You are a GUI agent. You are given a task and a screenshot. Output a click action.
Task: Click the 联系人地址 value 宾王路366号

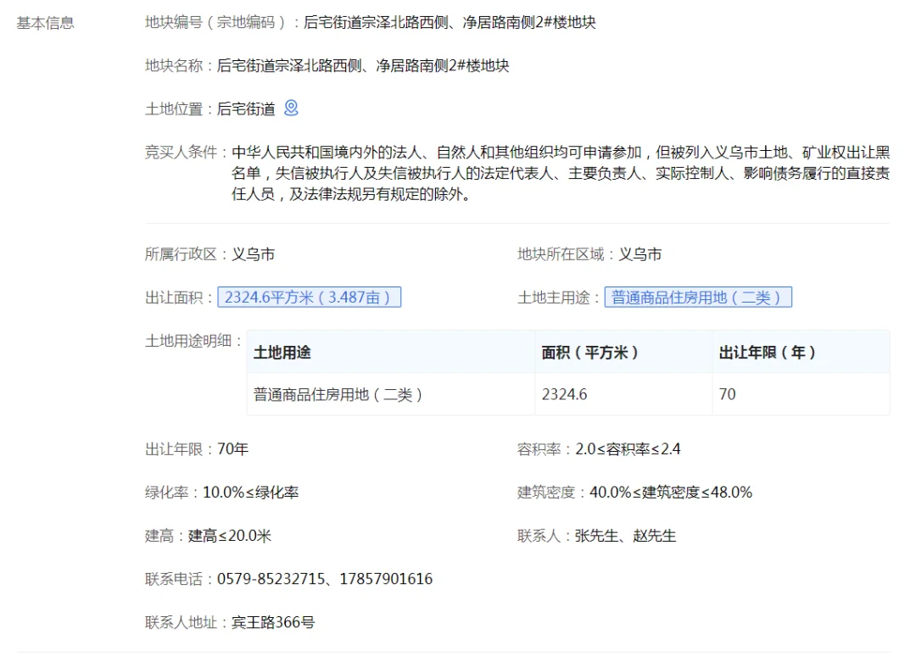[x=273, y=621]
